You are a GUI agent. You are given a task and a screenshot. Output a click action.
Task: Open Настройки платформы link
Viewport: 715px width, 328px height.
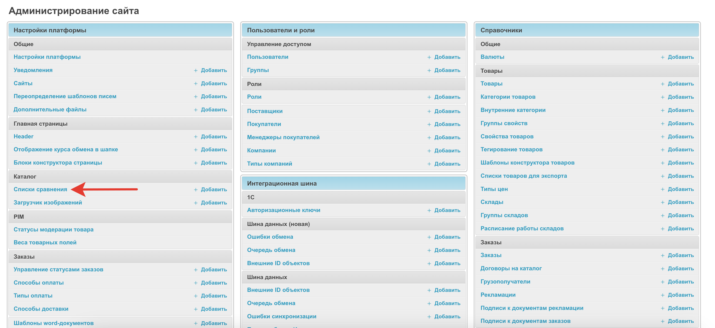coord(47,57)
